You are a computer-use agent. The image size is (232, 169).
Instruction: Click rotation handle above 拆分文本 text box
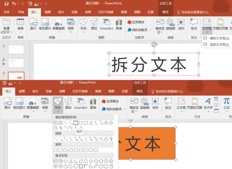point(154,44)
